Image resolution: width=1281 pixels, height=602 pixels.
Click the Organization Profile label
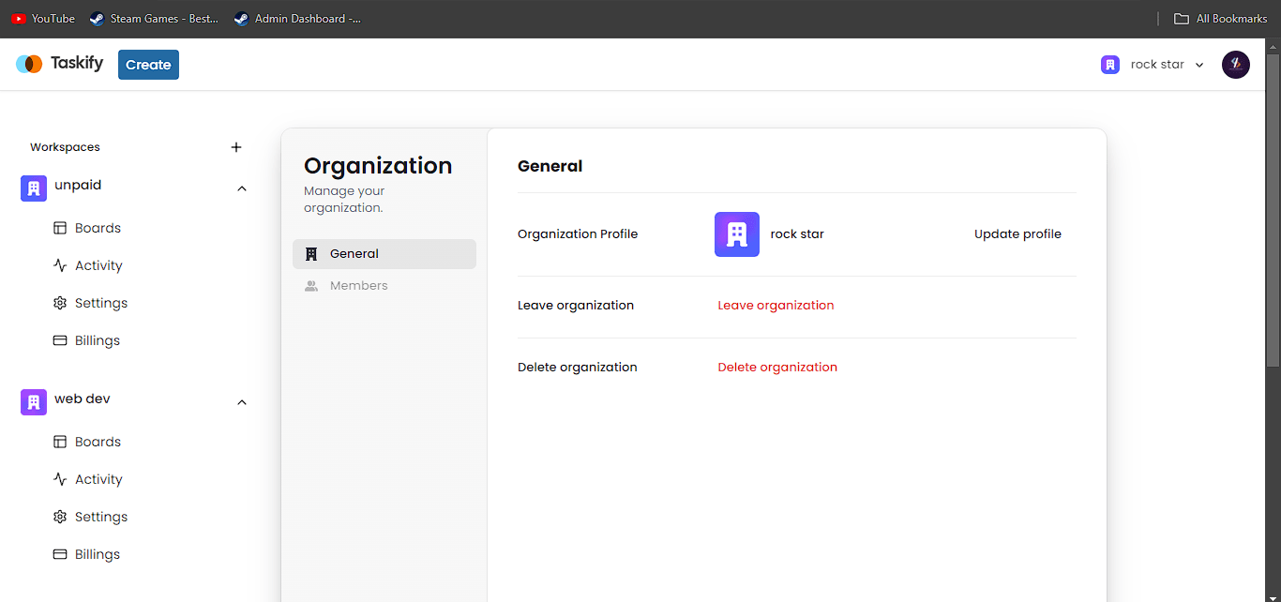click(x=578, y=234)
